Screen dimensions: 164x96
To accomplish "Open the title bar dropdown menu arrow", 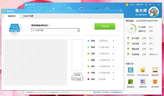I will coord(150,5).
